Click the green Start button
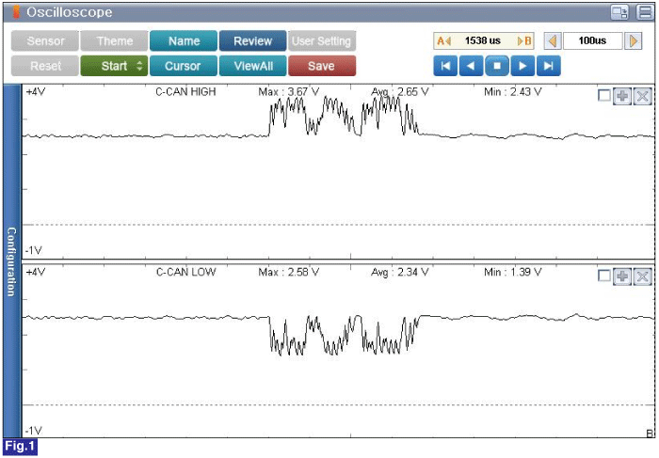Viewport: 659px width, 458px height. [114, 66]
